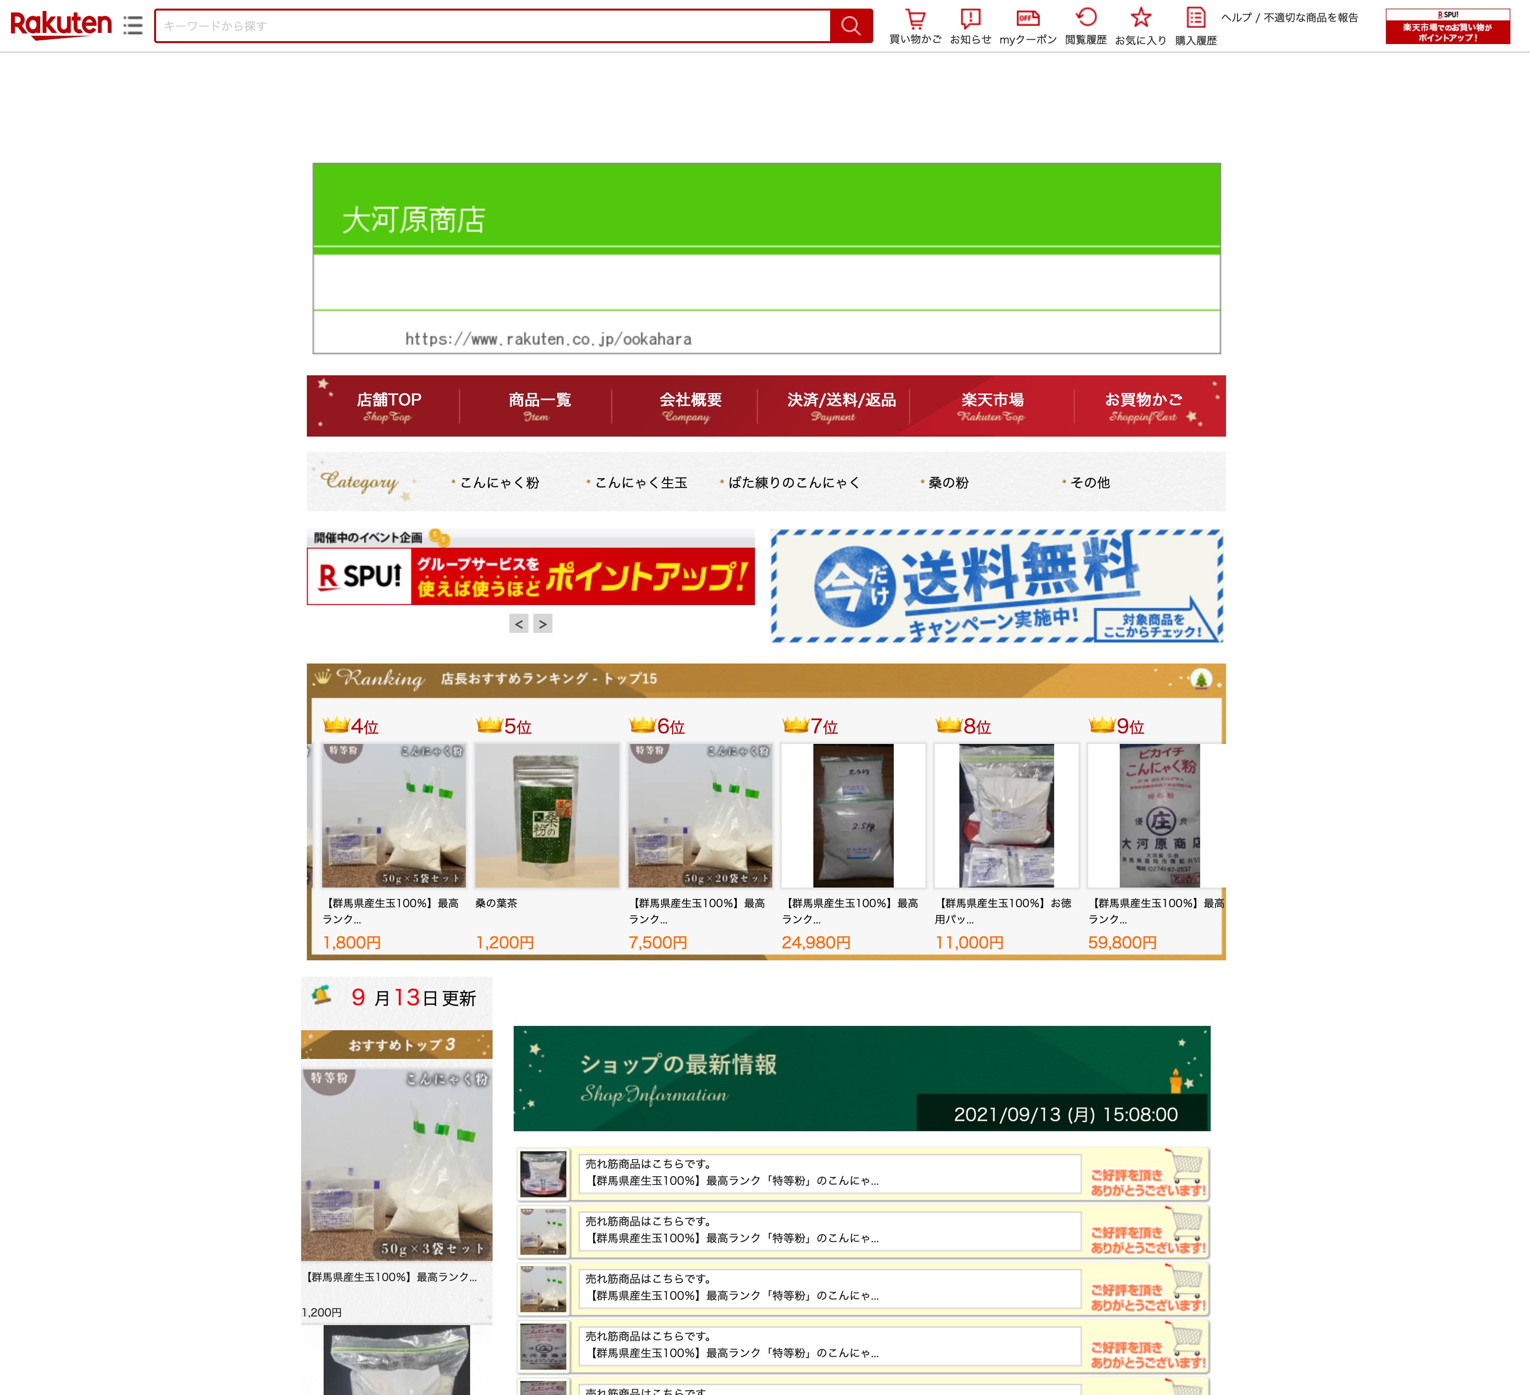This screenshot has height=1395, width=1530.
Task: Click the 送料無料 campaign banner
Action: (996, 586)
